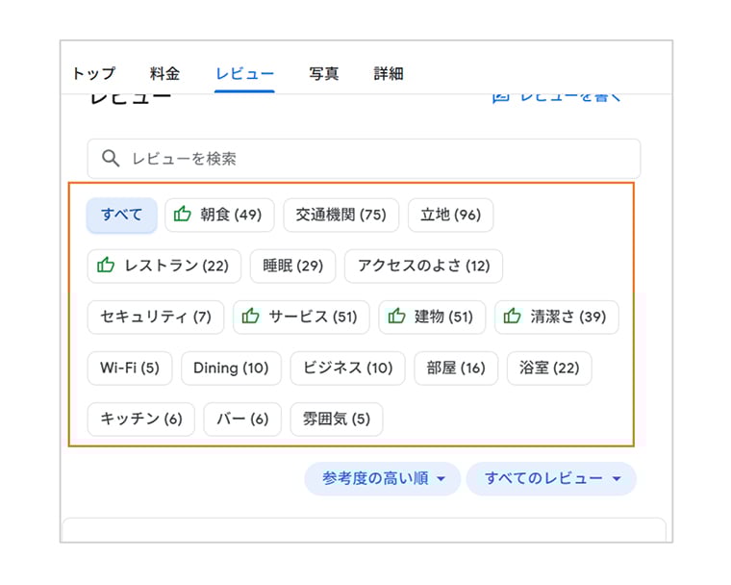Filter reviews by Wi-Fi (5)

point(130,368)
